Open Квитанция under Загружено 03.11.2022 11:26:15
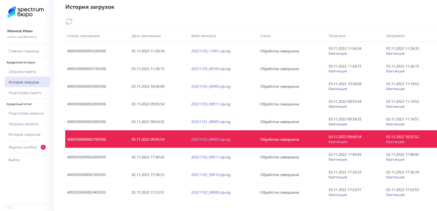 [x=395, y=71]
